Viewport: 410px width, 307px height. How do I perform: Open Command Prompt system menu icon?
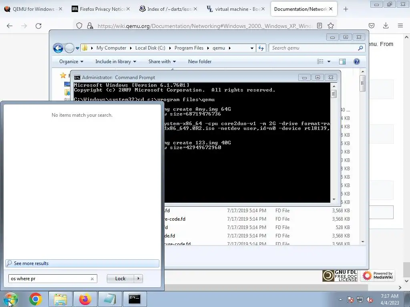77,78
